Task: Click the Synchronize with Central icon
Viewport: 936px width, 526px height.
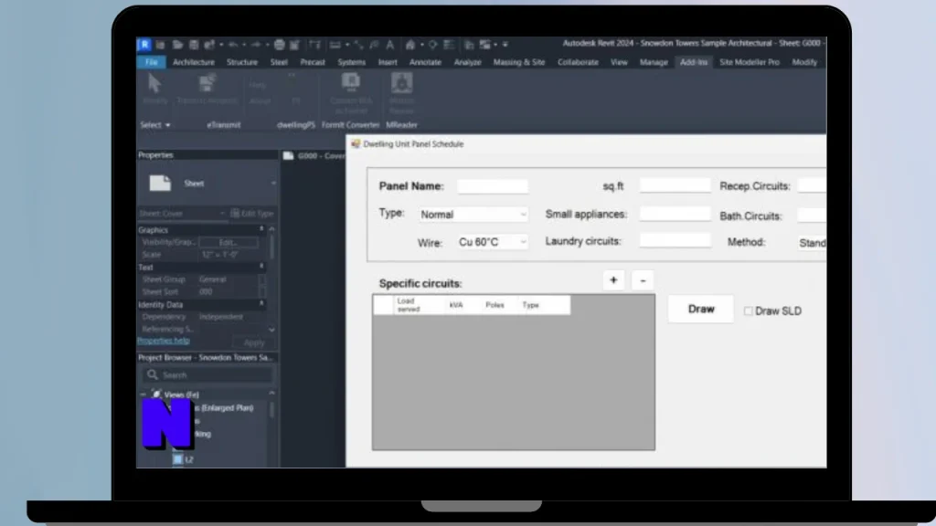Action: 209,45
